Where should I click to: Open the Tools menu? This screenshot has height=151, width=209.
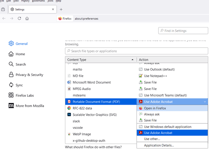(x=50, y=1)
